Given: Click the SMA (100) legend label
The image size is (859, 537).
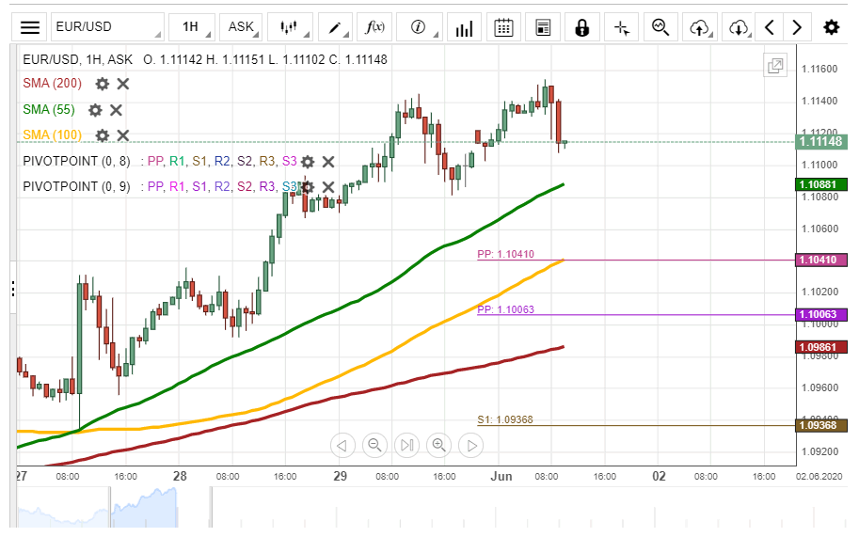Looking at the screenshot, I should tap(52, 134).
